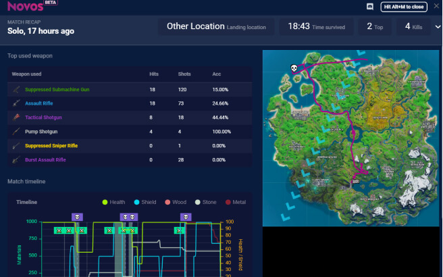The image size is (443, 277).
Task: Click the Solo, 17 hours ago match title
Action: point(41,31)
